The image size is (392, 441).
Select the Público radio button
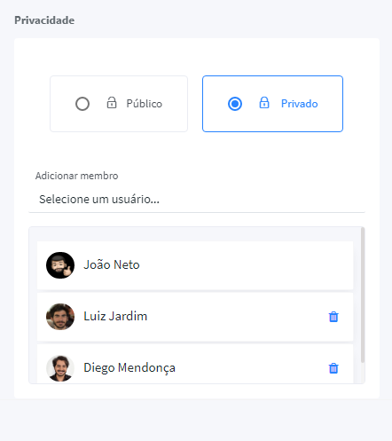[x=82, y=104]
